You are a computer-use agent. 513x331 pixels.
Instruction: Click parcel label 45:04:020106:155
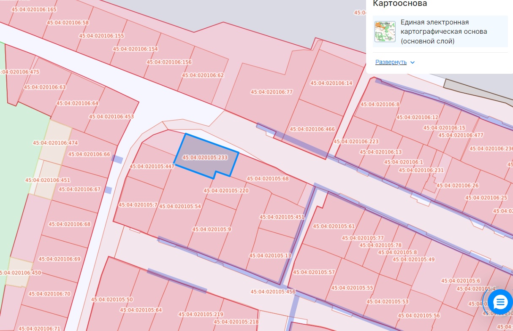click(101, 36)
